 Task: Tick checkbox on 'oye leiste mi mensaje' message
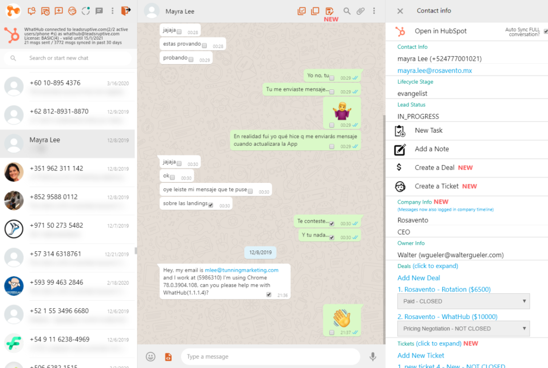point(250,191)
